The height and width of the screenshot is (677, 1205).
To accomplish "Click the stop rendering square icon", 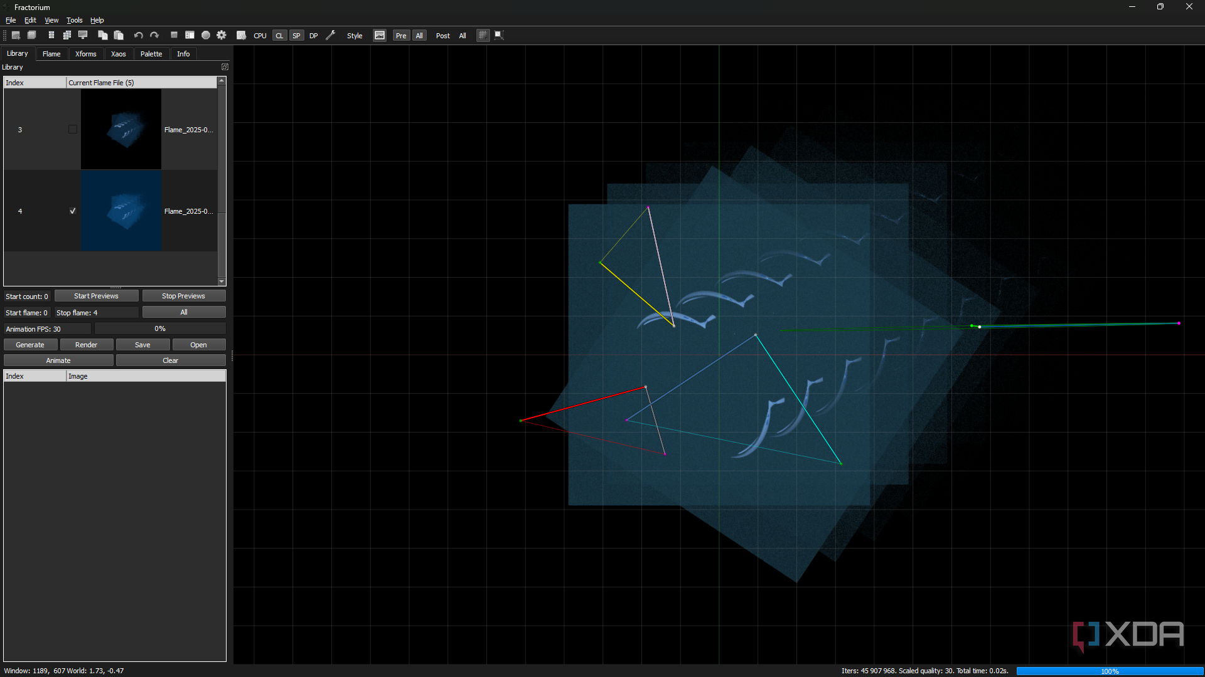I will 174,36.
